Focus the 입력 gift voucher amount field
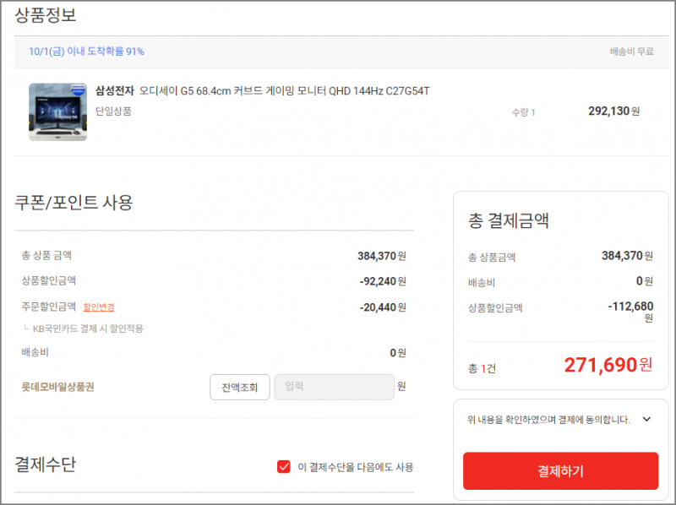 (x=334, y=387)
